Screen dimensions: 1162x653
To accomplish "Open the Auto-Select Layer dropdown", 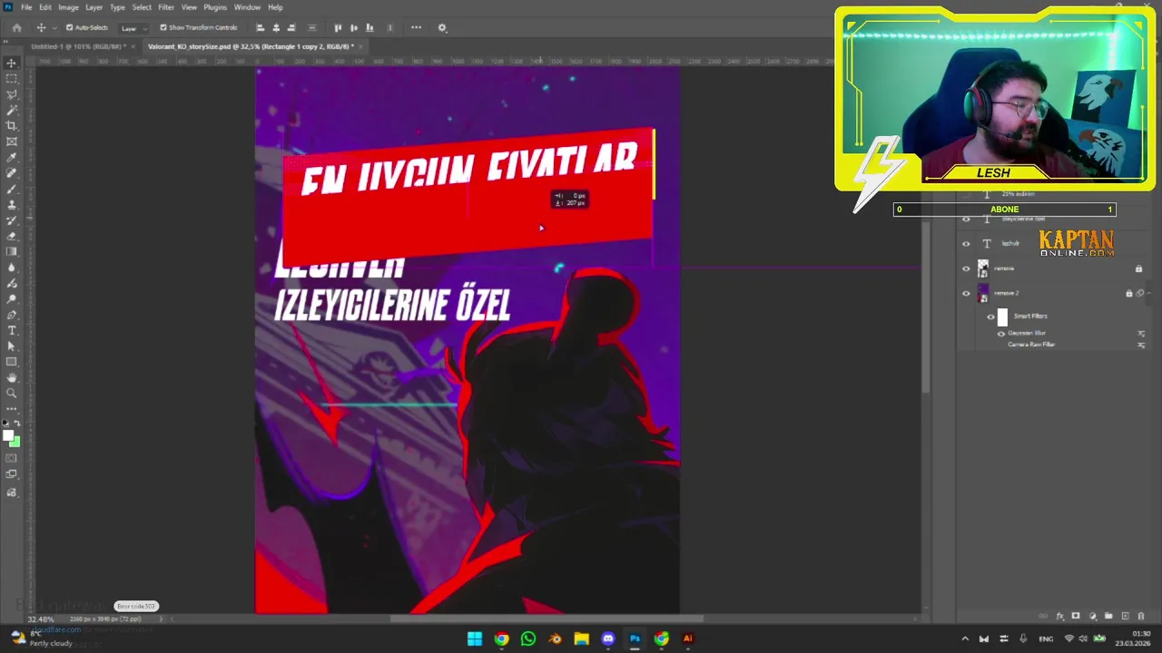I will (x=133, y=28).
